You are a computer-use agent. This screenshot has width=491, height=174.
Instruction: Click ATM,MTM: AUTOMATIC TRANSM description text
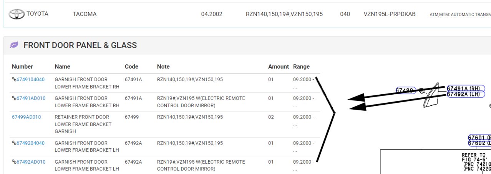coord(460,15)
